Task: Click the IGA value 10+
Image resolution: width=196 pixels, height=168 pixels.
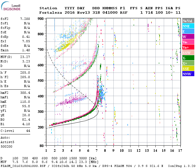Action: (169, 13)
